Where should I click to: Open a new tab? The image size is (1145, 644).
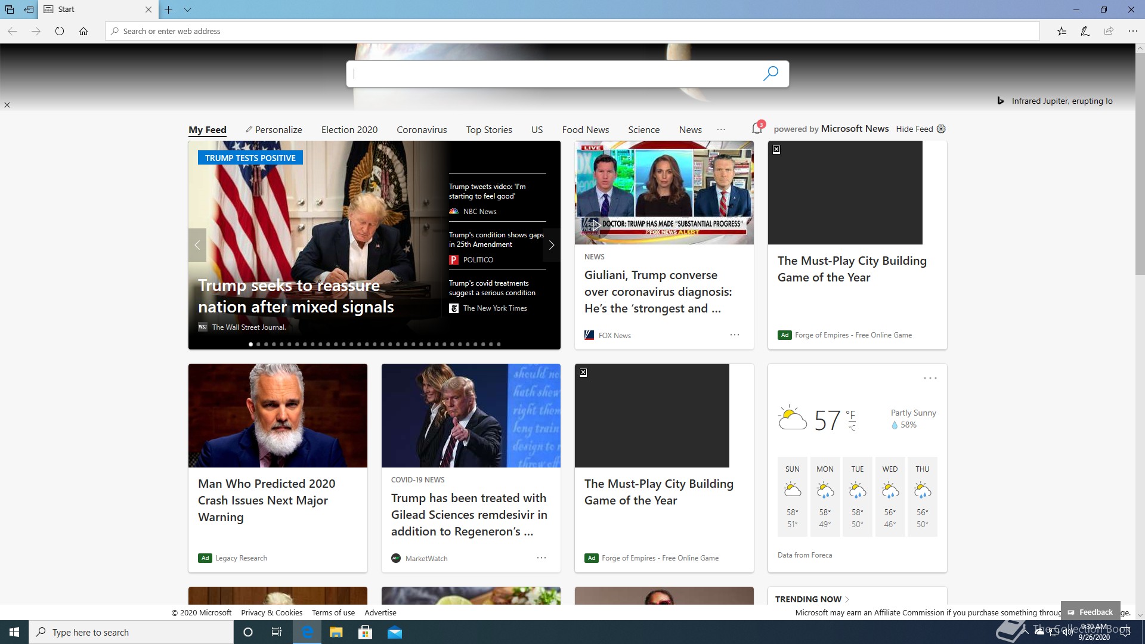[169, 10]
